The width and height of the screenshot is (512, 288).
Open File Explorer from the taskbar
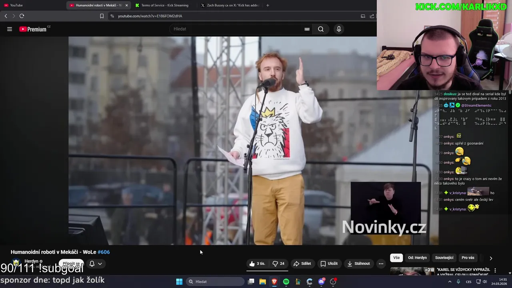(x=262, y=282)
